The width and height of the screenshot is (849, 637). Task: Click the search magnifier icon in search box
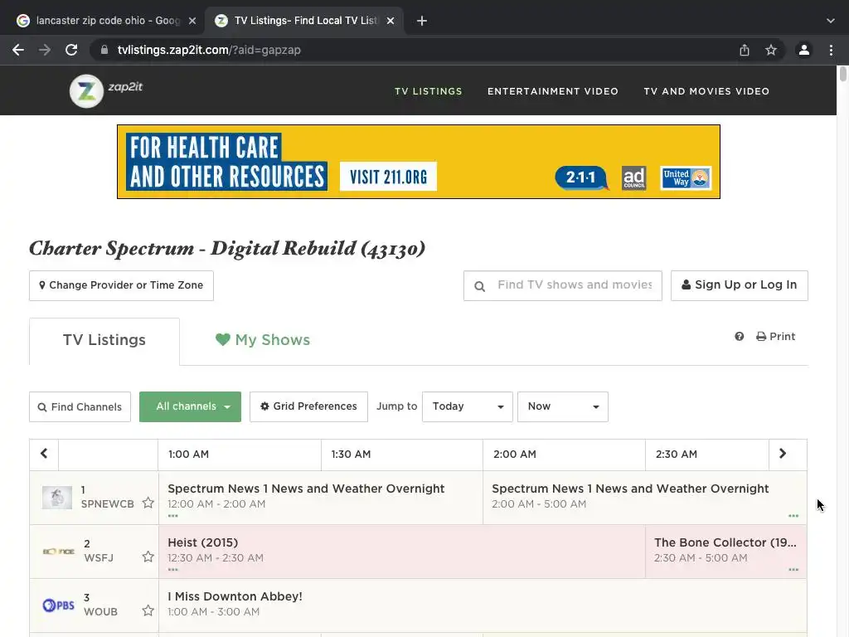pos(480,286)
